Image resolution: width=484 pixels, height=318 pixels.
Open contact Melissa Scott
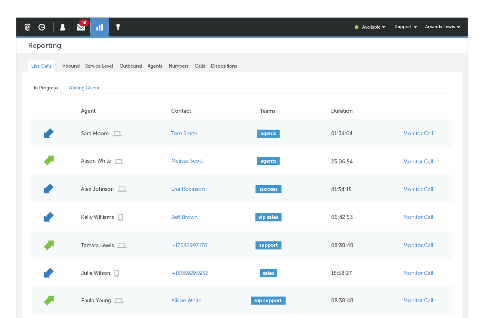(x=187, y=161)
